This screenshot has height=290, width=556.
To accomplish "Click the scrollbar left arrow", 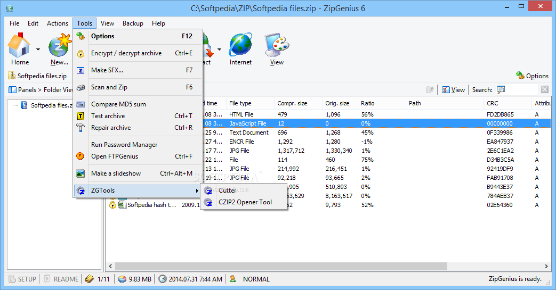I will point(110,266).
